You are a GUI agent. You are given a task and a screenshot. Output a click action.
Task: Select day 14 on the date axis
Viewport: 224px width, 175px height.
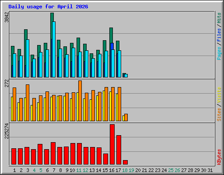[x=98, y=170]
